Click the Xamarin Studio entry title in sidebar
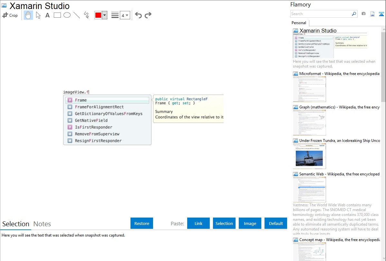The width and height of the screenshot is (386, 261). 318,31
